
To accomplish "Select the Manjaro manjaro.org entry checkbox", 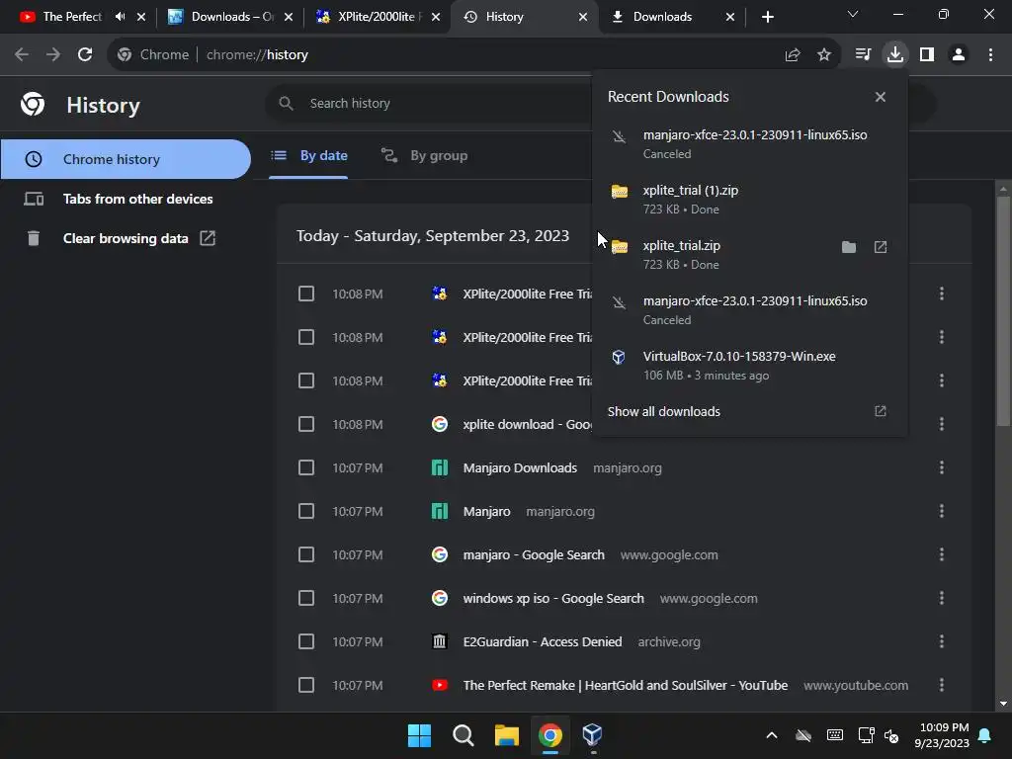I will pos(306,512).
